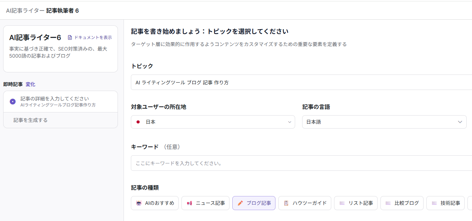
Task: Click the megaphone icon on ニュース記事
Action: tap(190, 203)
